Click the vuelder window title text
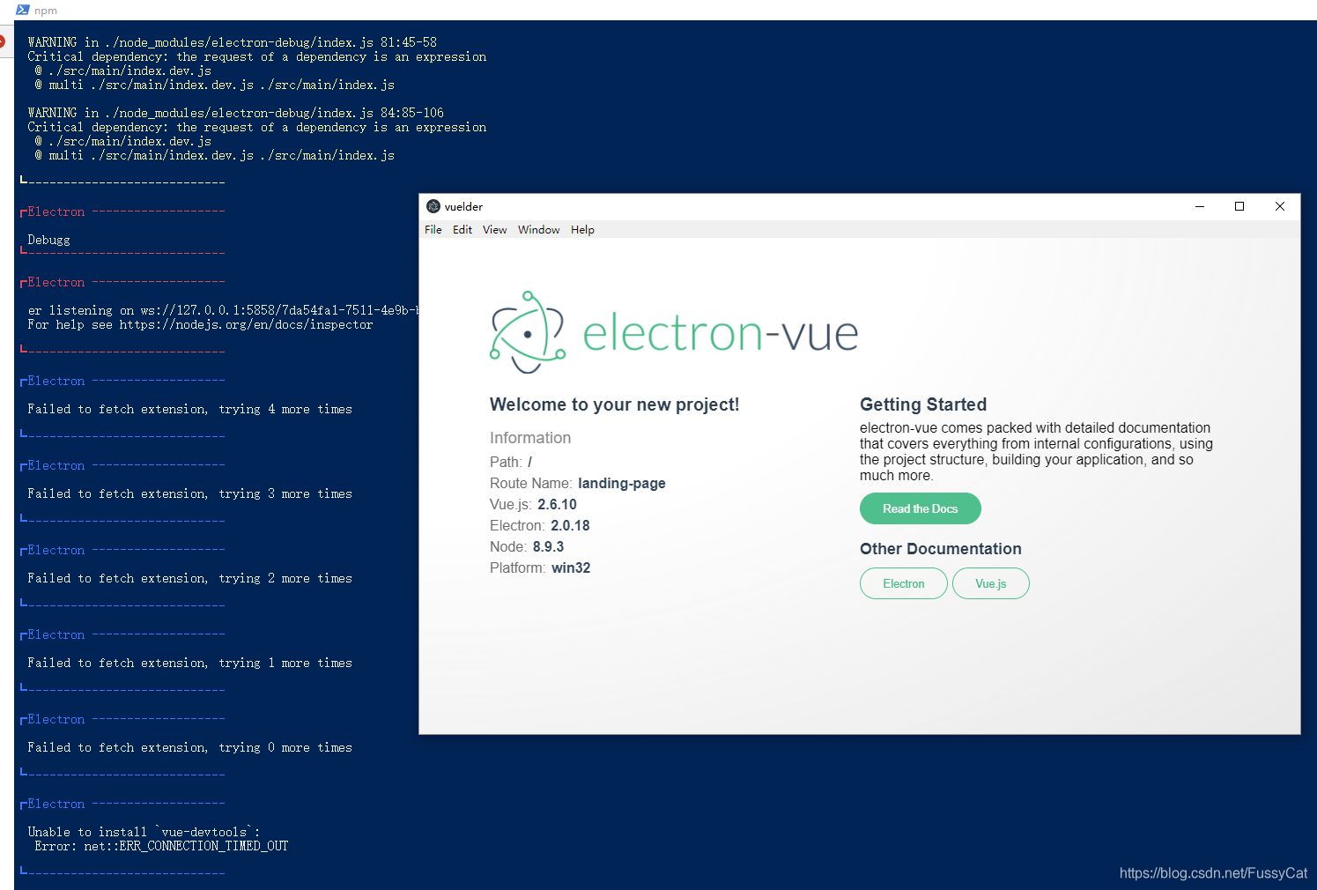1317x890 pixels. click(x=463, y=206)
